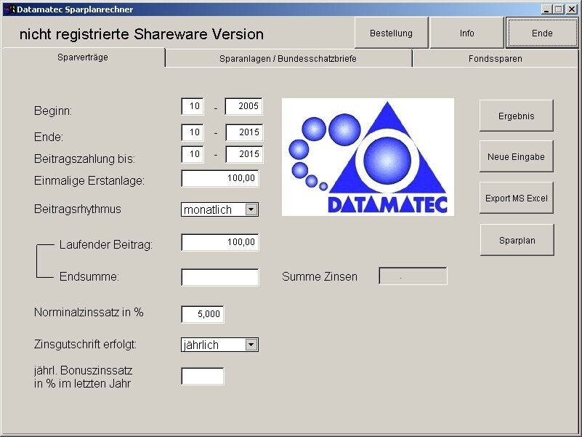Open the Bestellung order dialog
Image resolution: width=582 pixels, height=437 pixels.
tap(391, 33)
